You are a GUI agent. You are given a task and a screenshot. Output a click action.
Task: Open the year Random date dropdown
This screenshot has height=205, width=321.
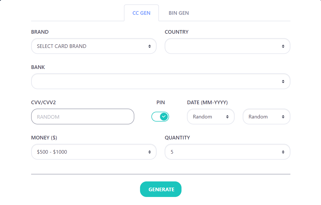266,117
